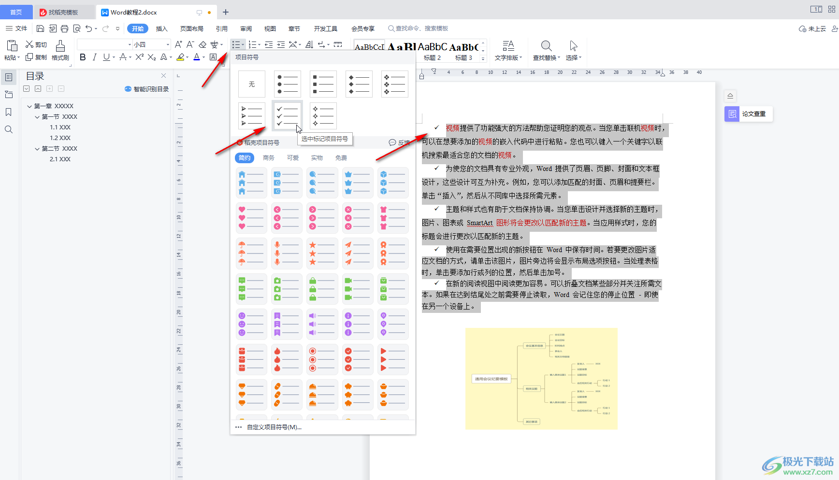Viewport: 839px width, 480px height.
Task: Click the Superscript icon
Action: (140, 57)
